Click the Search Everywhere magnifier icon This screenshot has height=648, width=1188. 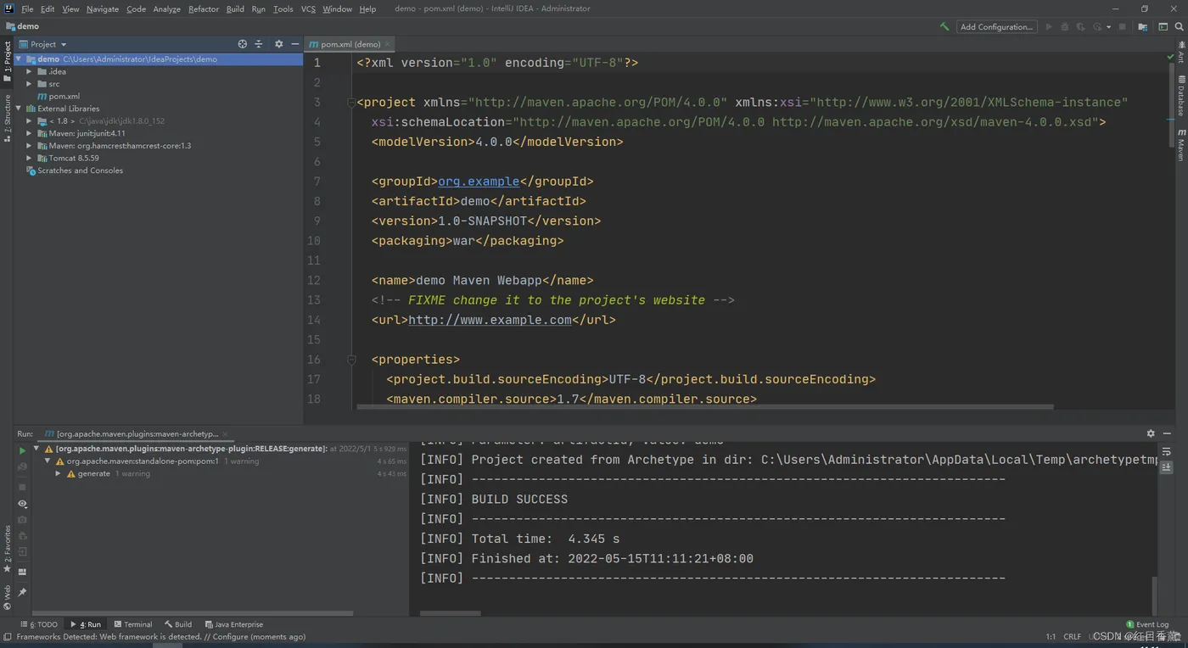click(x=1179, y=26)
